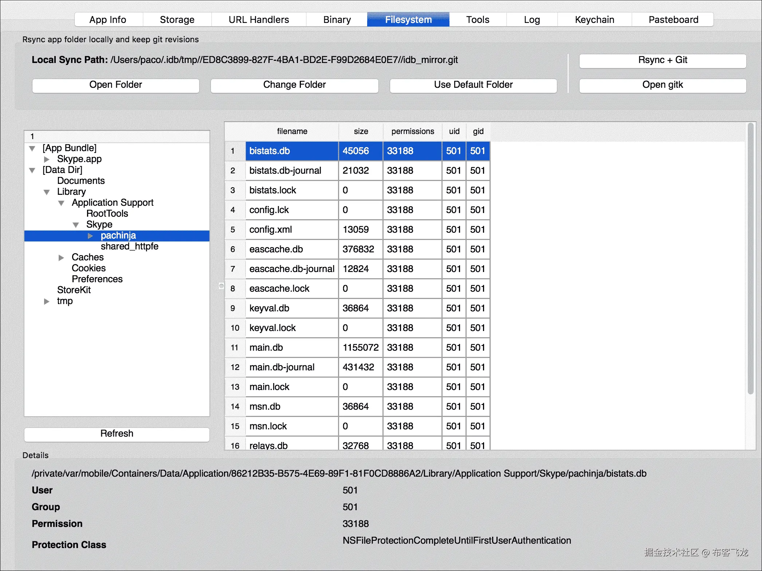
Task: Click row number 5 header
Action: [x=235, y=230]
